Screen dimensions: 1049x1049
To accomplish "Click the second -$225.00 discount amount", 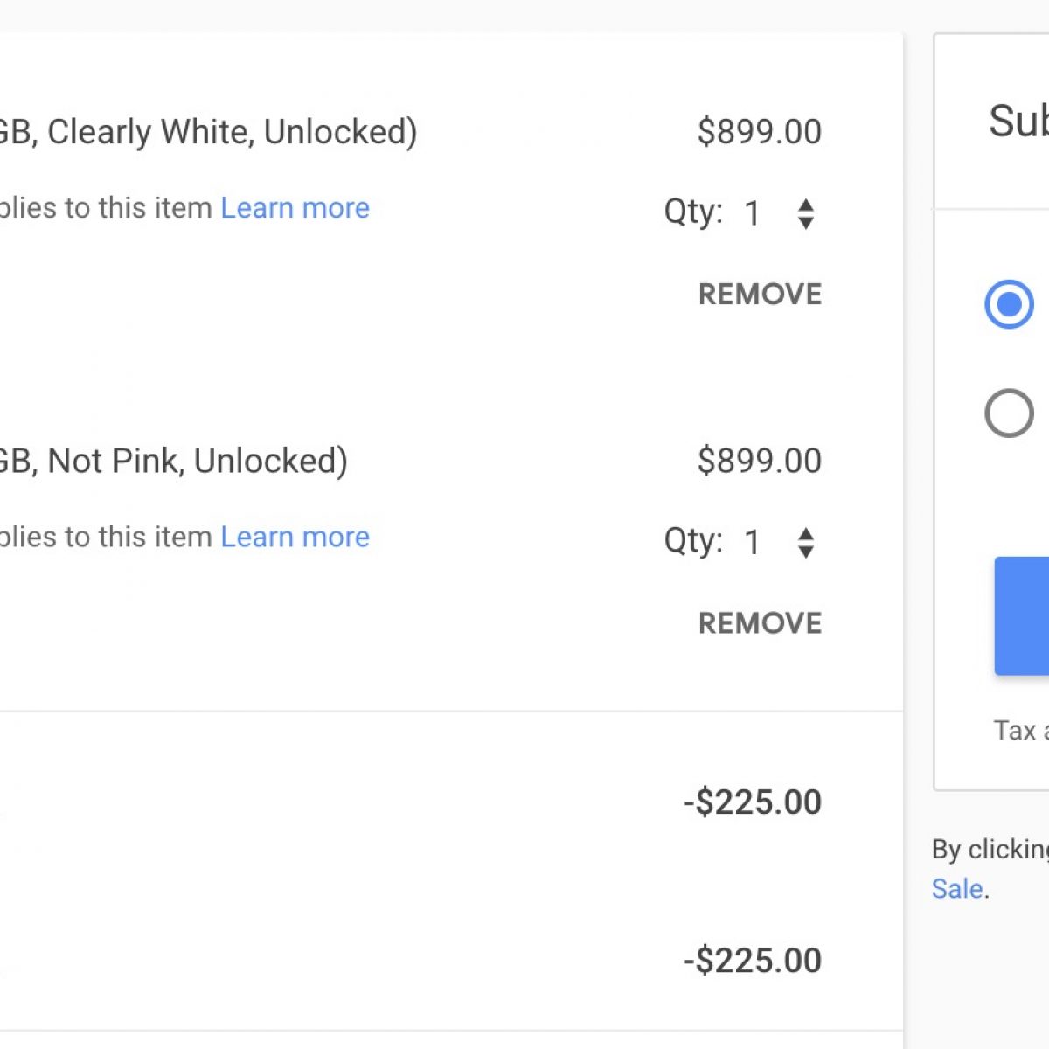I will (x=753, y=961).
